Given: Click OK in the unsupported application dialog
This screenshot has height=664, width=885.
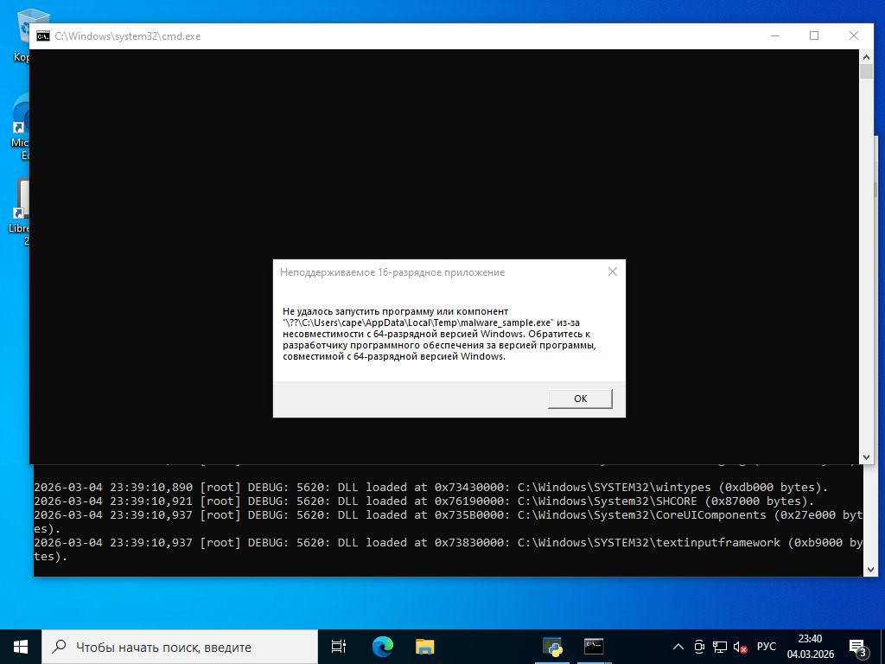Looking at the screenshot, I should tap(580, 399).
